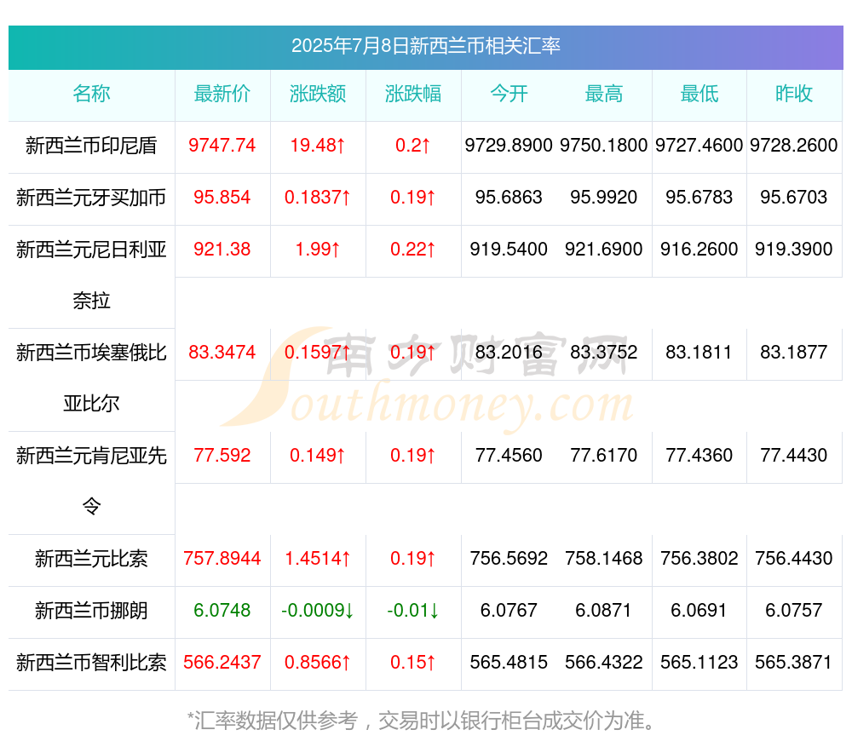
Task: Click the 0.15↑ percentage cell
Action: [x=413, y=662]
